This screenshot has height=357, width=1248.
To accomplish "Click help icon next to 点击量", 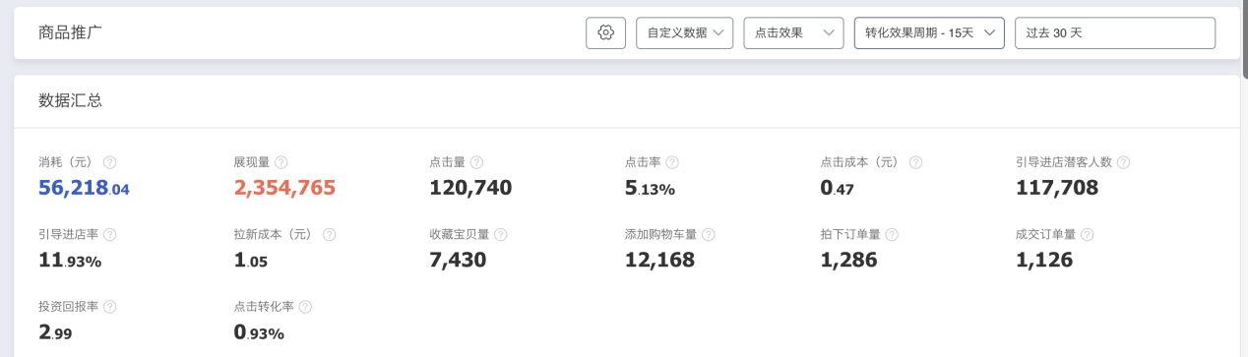I will point(476,162).
